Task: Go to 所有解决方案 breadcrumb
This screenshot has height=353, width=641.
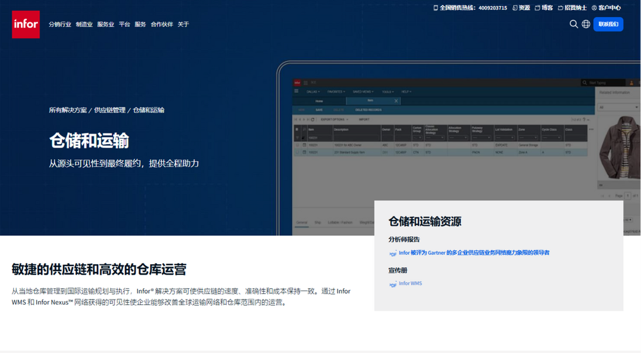Action: click(68, 110)
